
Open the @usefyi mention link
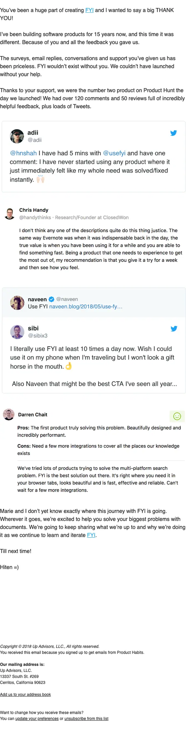coord(114,153)
